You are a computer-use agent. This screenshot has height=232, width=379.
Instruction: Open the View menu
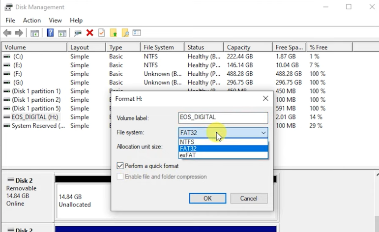tap(55, 20)
